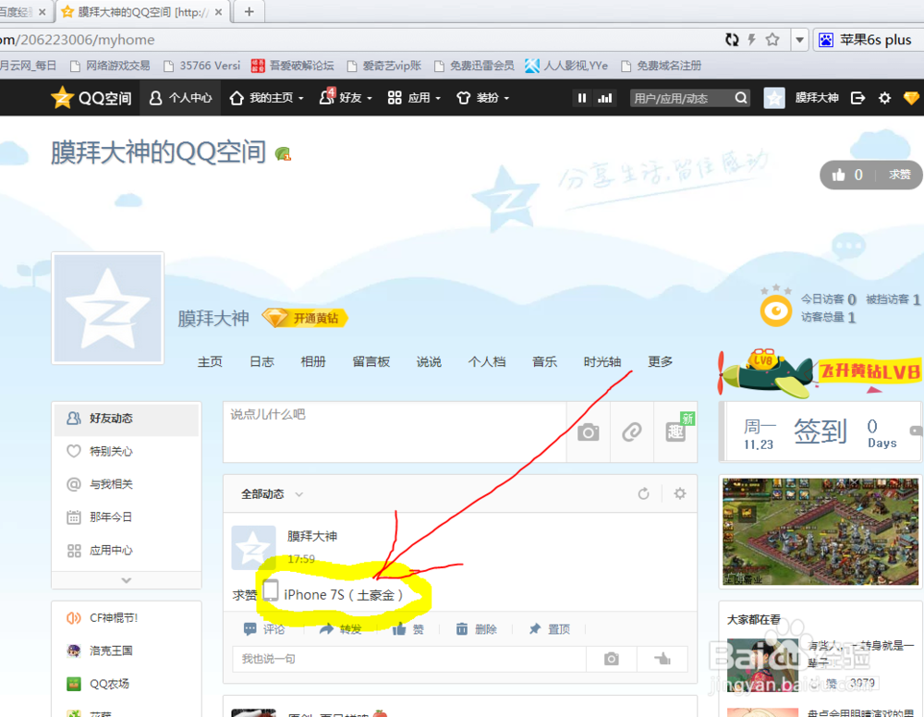Click the post author name 膜拜大神
Viewport: 924px width, 717px height.
(x=312, y=536)
